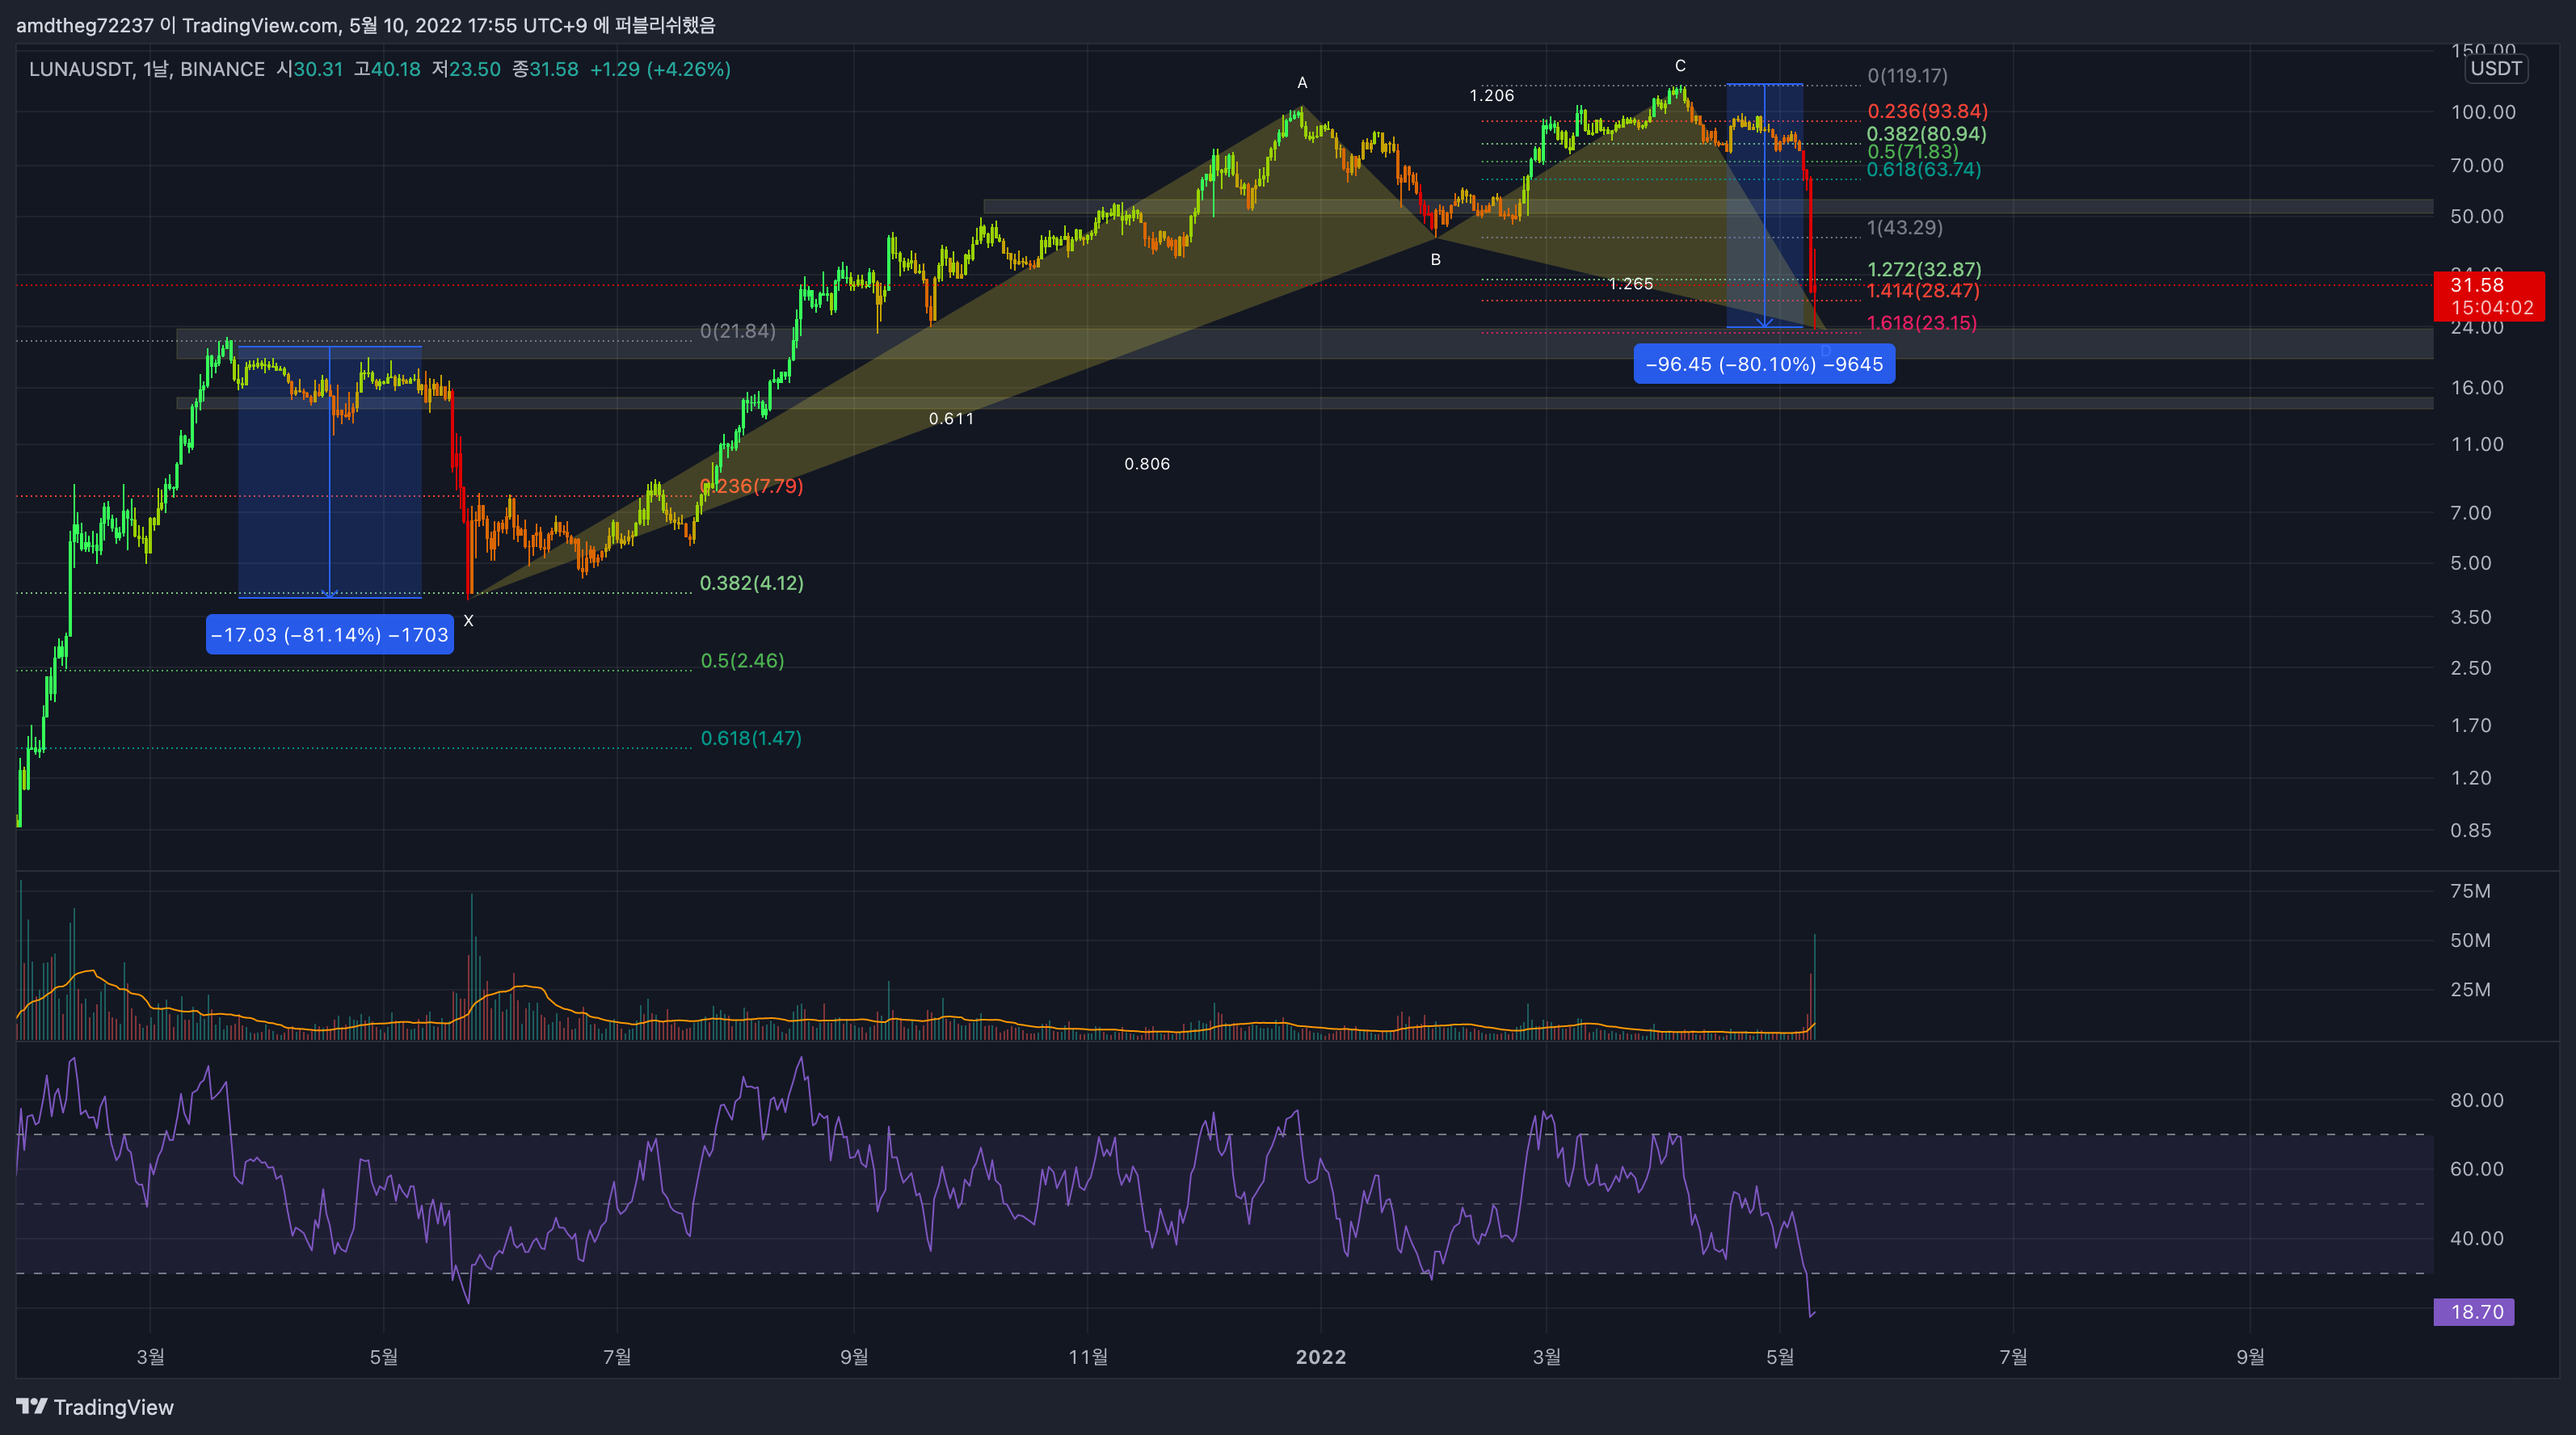Click pattern point label B

[x=1435, y=260]
